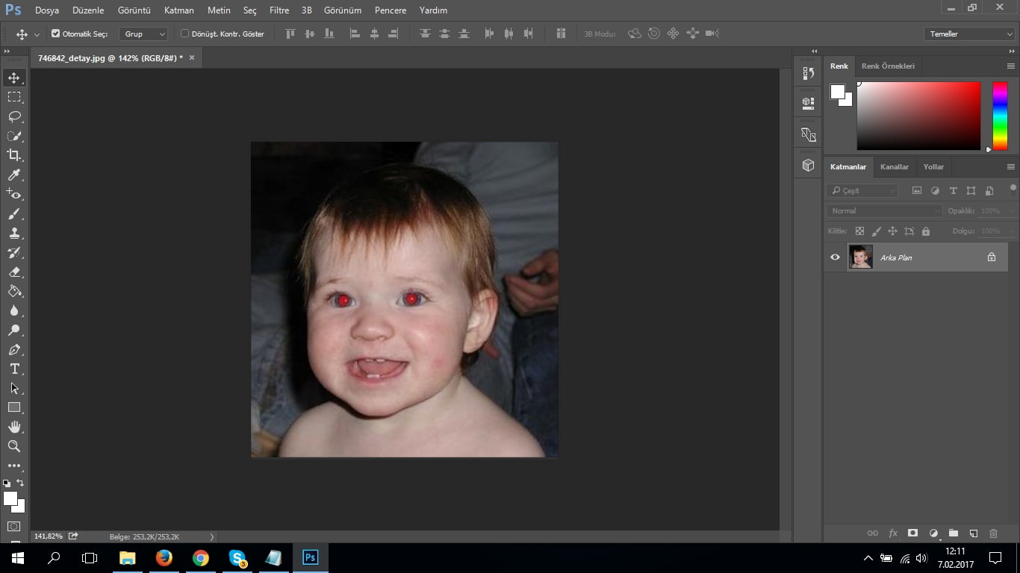Disable the Otomatik Seç checkbox
1020x573 pixels.
(55, 33)
